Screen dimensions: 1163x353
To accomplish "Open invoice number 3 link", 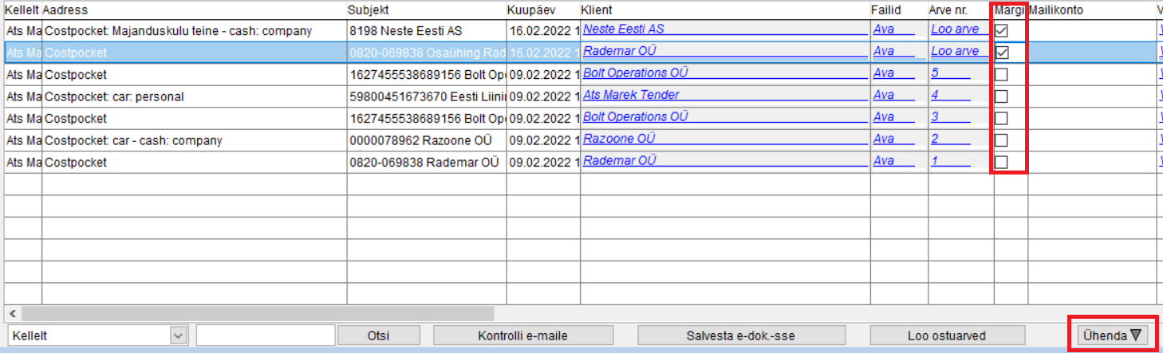I will tap(935, 116).
